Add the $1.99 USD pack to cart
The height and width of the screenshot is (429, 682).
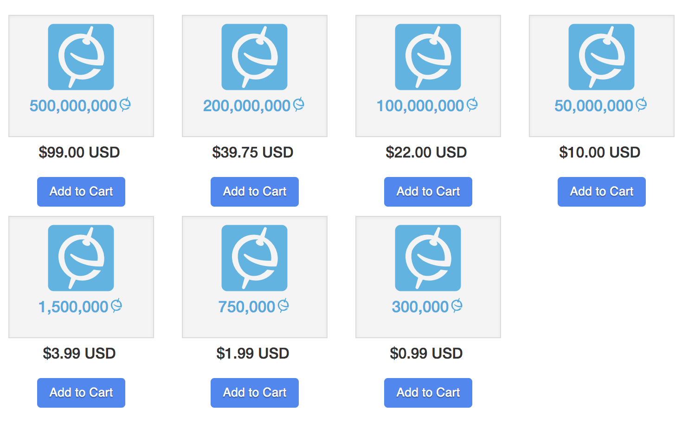[255, 393]
